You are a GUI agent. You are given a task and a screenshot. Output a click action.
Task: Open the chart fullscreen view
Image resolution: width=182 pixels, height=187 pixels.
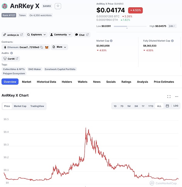click(x=169, y=97)
